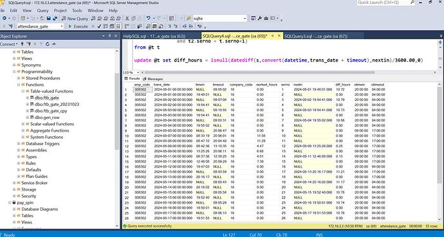Viewport: 444px width, 237px height.
Task: Click the dbo.ftb_gate_cpy function icon
Action: tap(32, 110)
